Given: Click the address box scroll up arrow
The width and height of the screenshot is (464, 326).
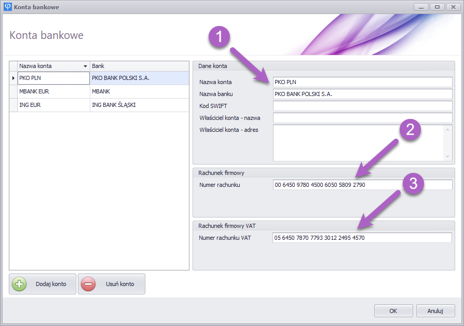Looking at the screenshot, I should (x=447, y=129).
